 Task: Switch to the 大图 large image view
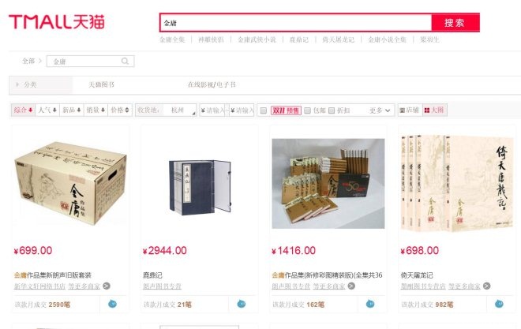[x=434, y=110]
